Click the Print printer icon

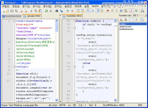tap(142, 11)
